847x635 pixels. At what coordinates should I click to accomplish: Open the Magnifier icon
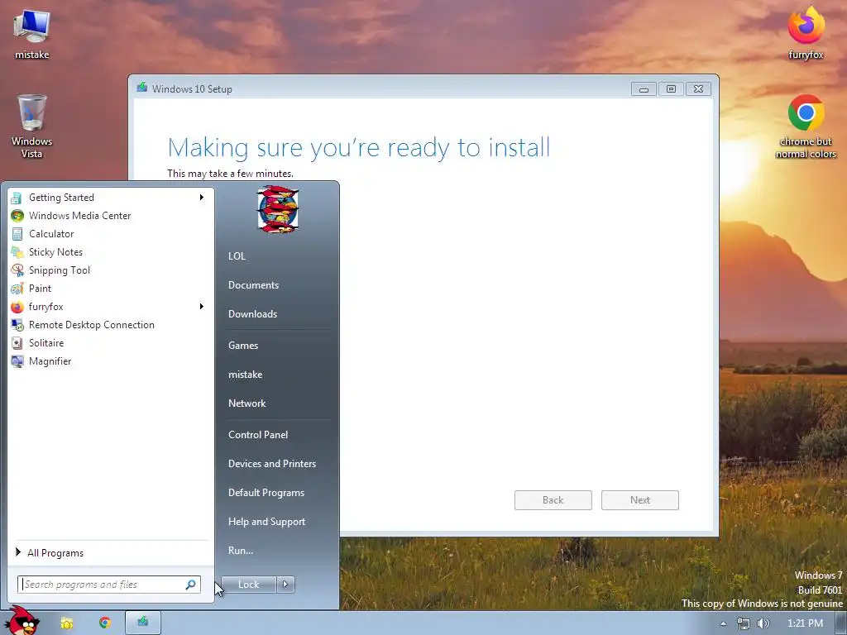click(x=17, y=361)
